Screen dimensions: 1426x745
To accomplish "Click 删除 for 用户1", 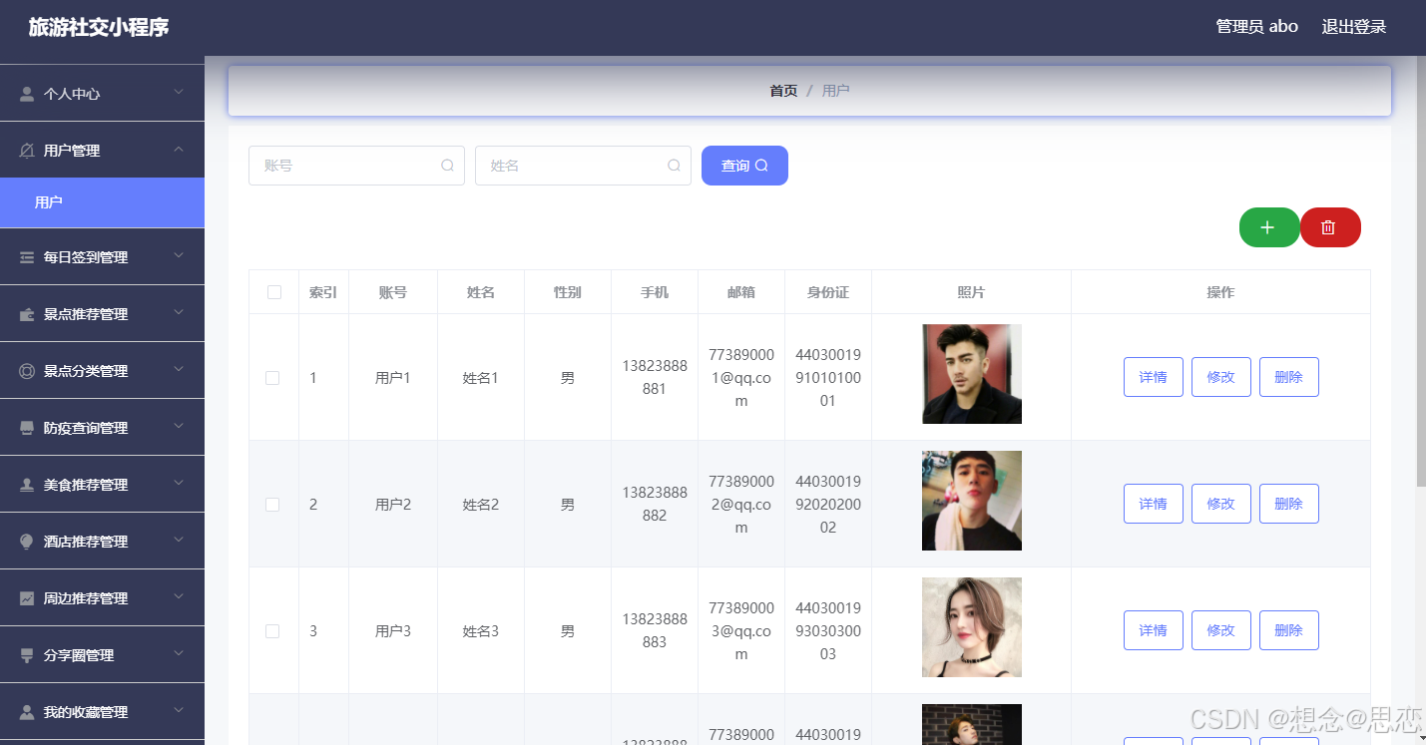I will tap(1289, 377).
